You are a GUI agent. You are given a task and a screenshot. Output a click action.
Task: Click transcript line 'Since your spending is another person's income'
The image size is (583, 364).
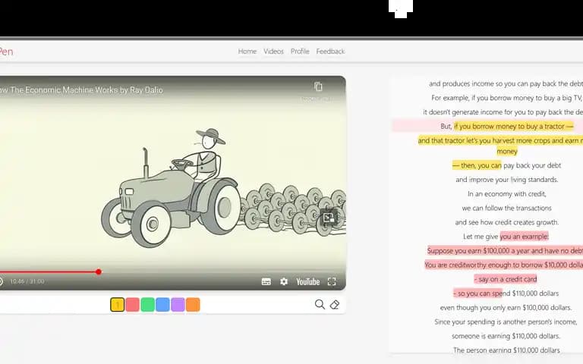point(506,322)
